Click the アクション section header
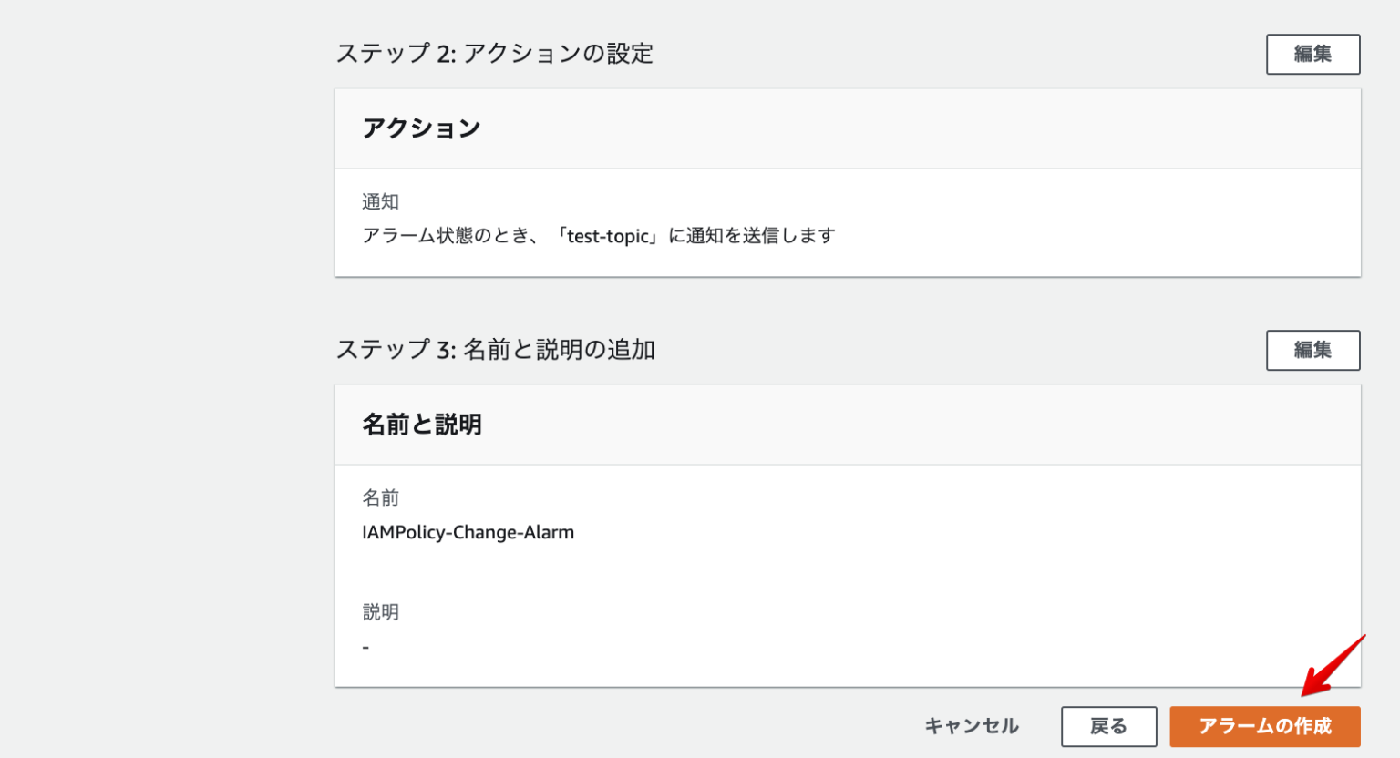Screen dimensions: 1400x758 (423, 128)
